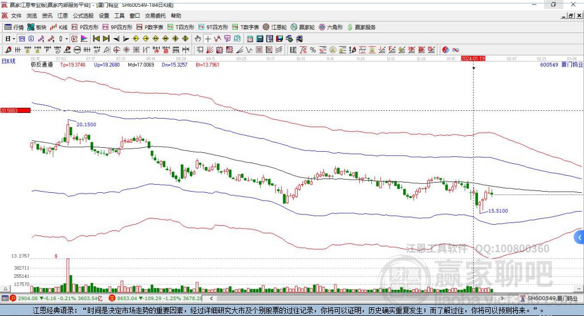584x316 pixels.
Task: Select the red pencil drawing tool at toolbar start
Action: click(x=8, y=50)
